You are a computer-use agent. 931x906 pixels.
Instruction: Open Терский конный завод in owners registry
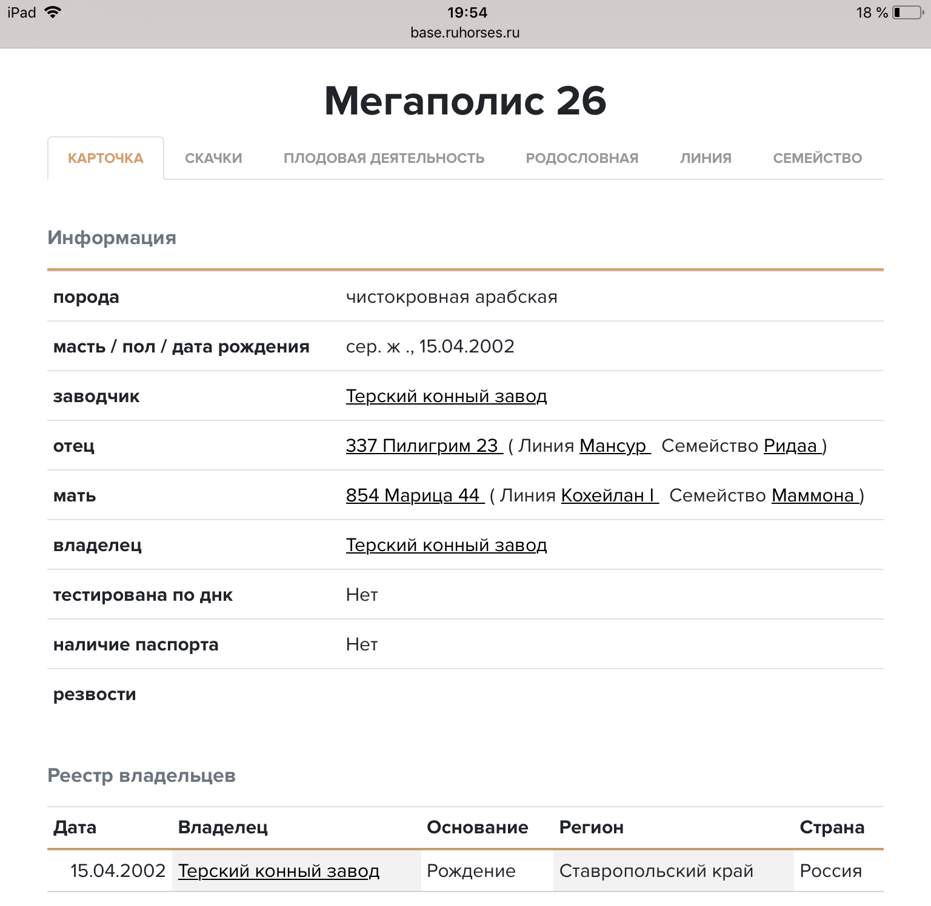[x=279, y=871]
